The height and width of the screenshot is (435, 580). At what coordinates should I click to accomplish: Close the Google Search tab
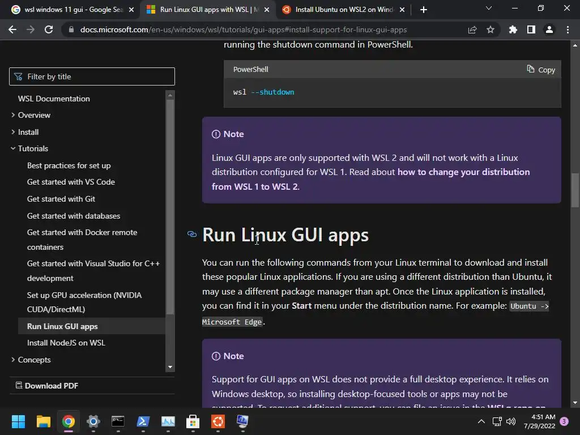coord(131,10)
